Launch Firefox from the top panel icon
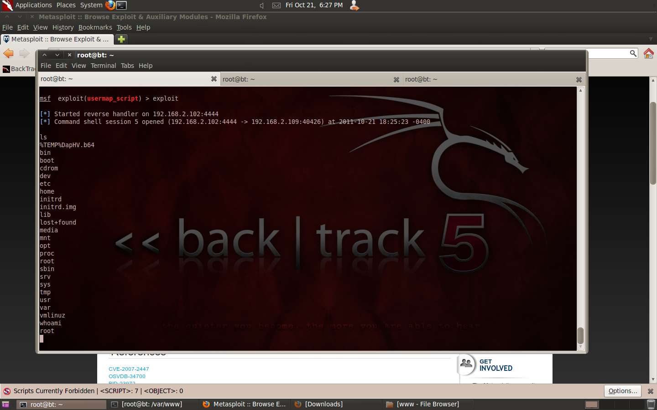657x410 pixels. (x=110, y=5)
